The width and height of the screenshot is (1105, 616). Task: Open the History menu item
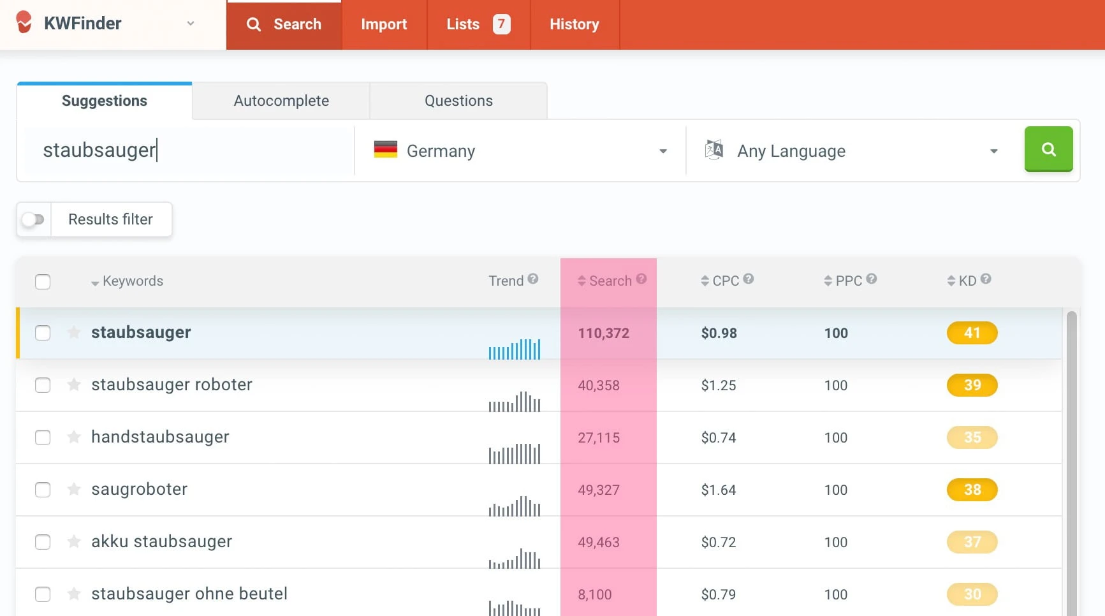click(x=574, y=24)
